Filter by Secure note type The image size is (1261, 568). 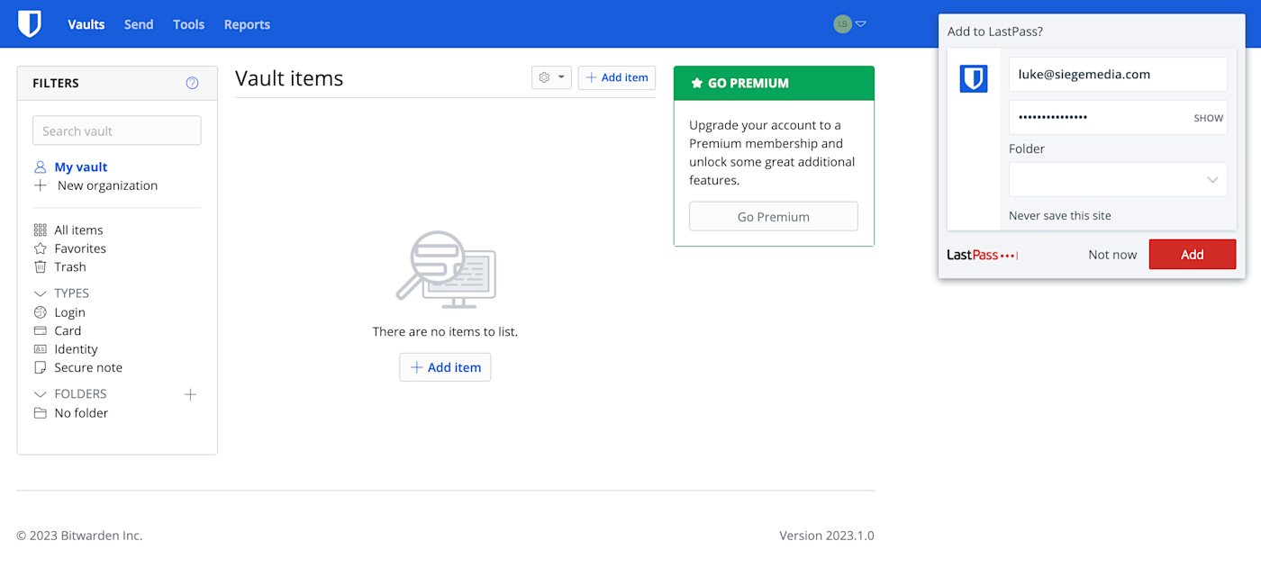point(88,367)
